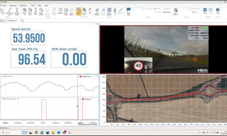Screen dimensions: 227x136
Task: Select the Best Fit Y tool
Action: point(35,11)
